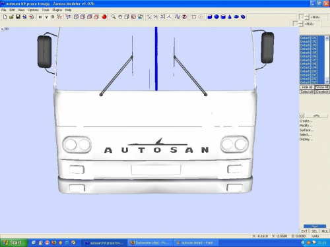Create a blue cone primitive
Screen dimensions: 330x247
coord(230,17)
